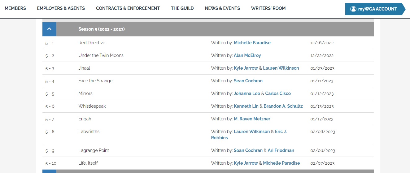Click the date 01/12/2023
Image resolution: width=410 pixels, height=173 pixels.
tap(322, 94)
